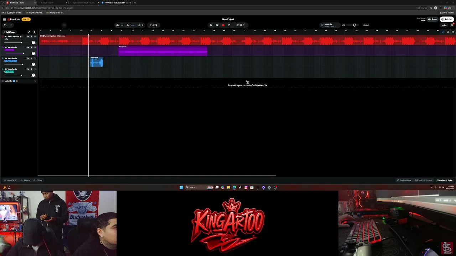456x256 pixels.
Task: Open track 04 green effects preset tag
Action: [9, 72]
